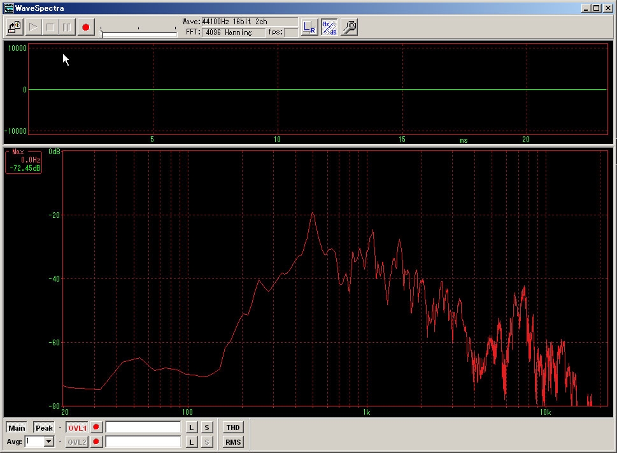The height and width of the screenshot is (453, 617).
Task: Click the OVL1 record dot button
Action: point(96,428)
